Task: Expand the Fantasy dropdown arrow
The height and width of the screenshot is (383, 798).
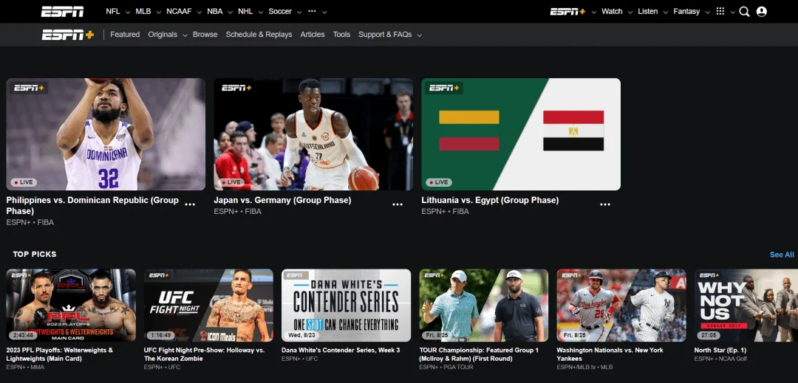Action: [x=707, y=12]
